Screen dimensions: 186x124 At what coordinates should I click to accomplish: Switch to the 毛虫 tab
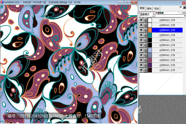pos(156,8)
